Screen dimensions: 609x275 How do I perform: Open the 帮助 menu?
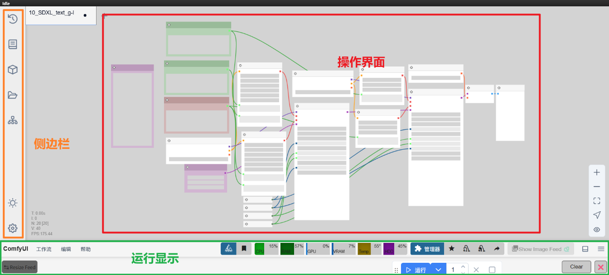(86, 249)
